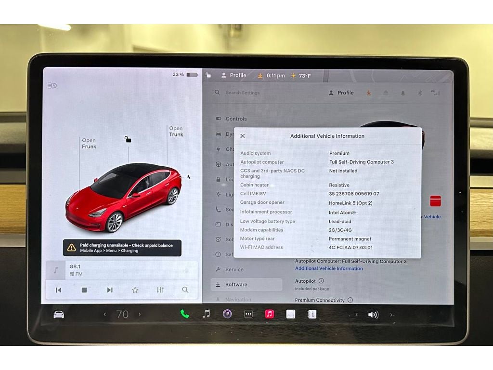Raise volume with the right arrow
This screenshot has width=493, height=370.
(391, 315)
